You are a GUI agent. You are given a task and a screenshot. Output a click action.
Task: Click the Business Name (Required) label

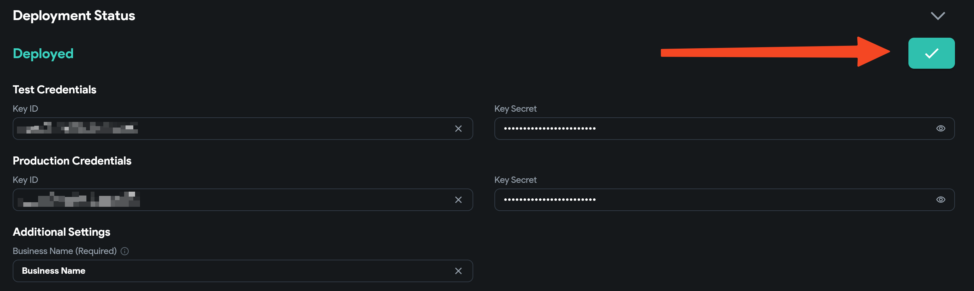65,251
